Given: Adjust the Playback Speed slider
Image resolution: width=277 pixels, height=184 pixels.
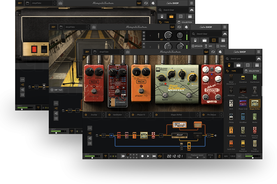Looking at the screenshot, I should click(x=197, y=157).
